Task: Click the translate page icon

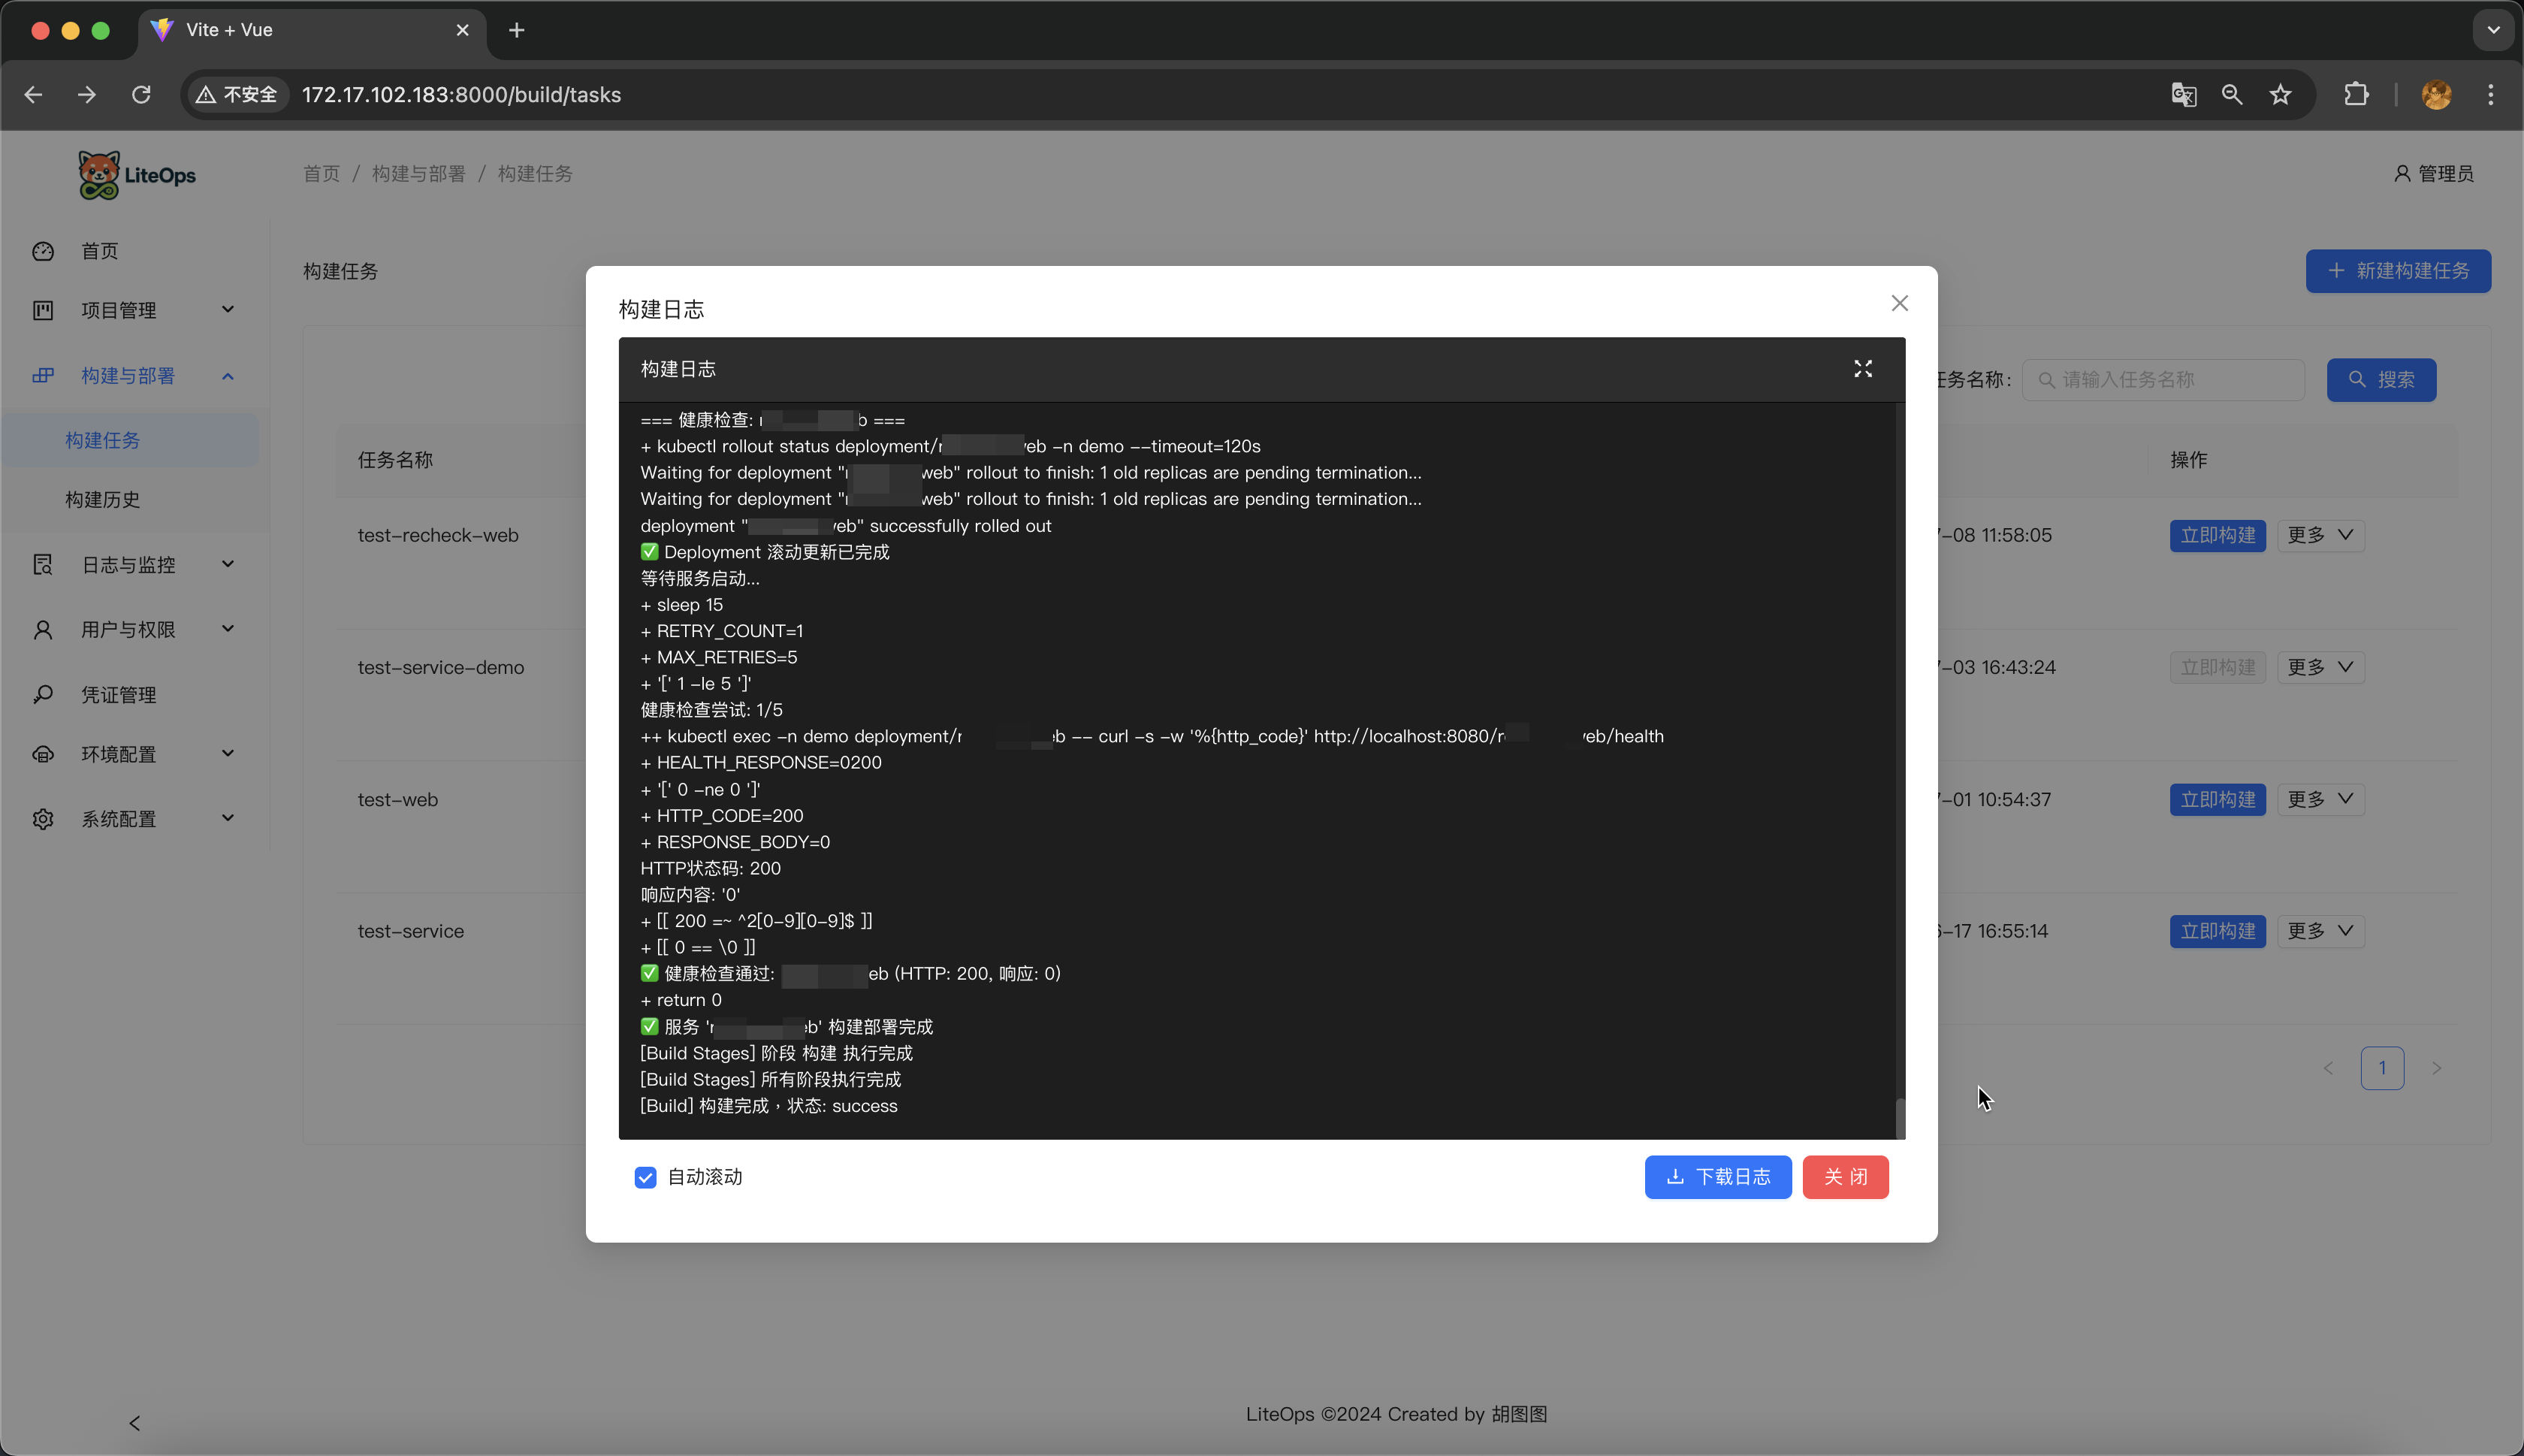Action: (2183, 95)
